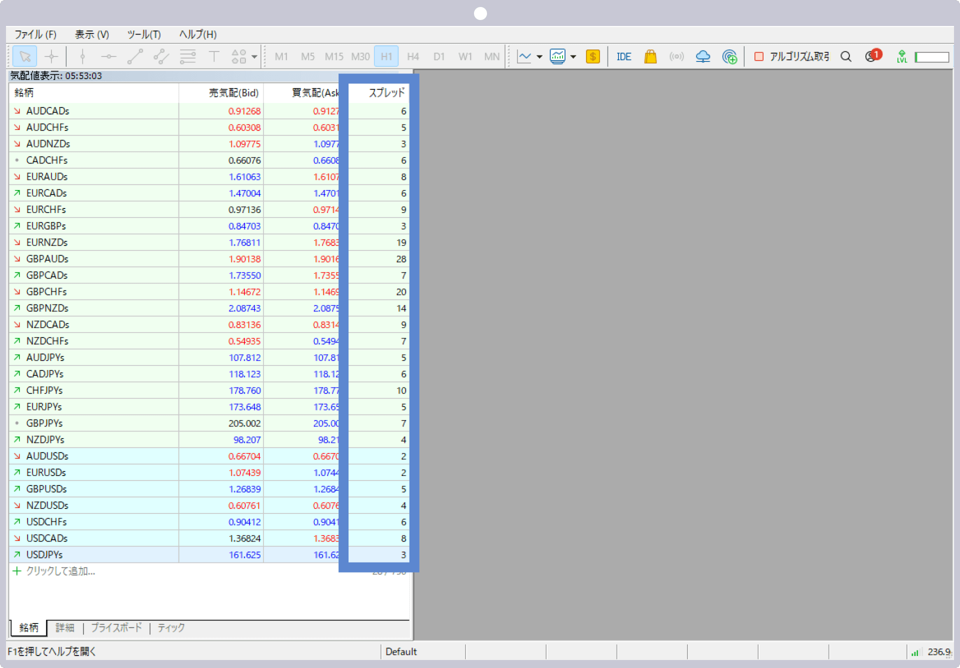Switch to H4 timeframe

coord(413,56)
